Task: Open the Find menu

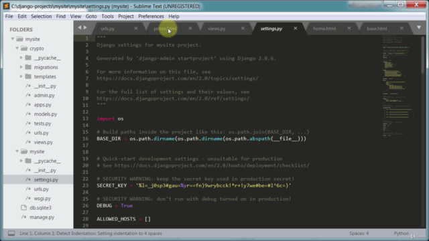Action: pyautogui.click(x=61, y=16)
